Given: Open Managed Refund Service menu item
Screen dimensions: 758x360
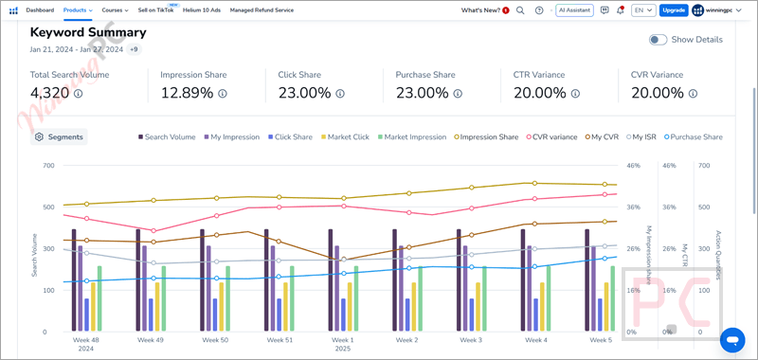Looking at the screenshot, I should click(x=262, y=10).
